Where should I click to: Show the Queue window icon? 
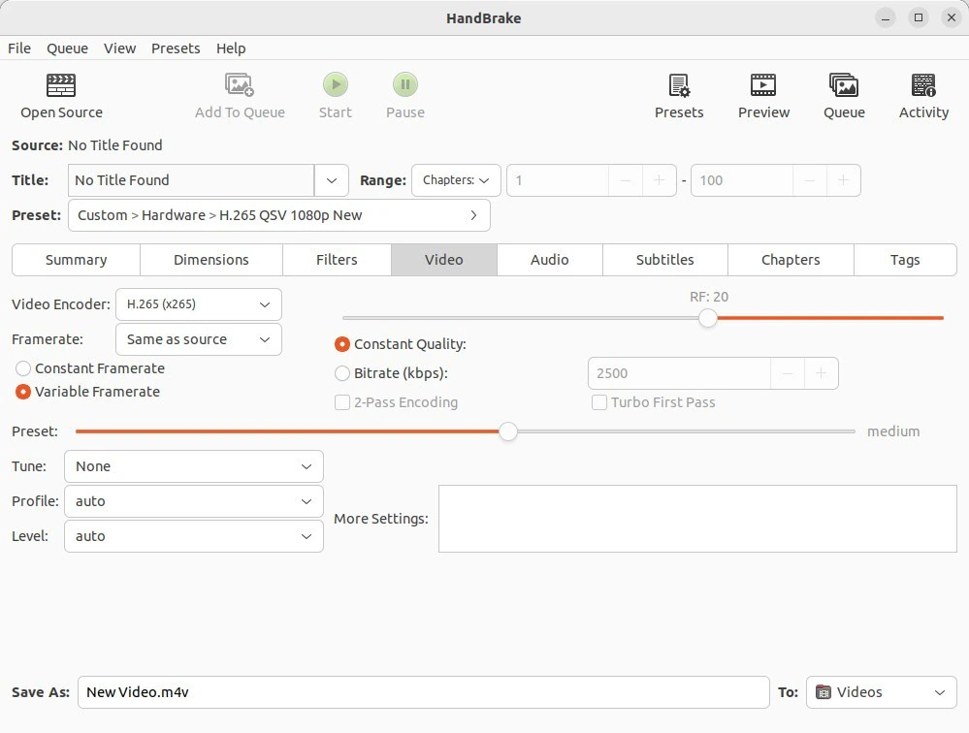click(x=844, y=85)
